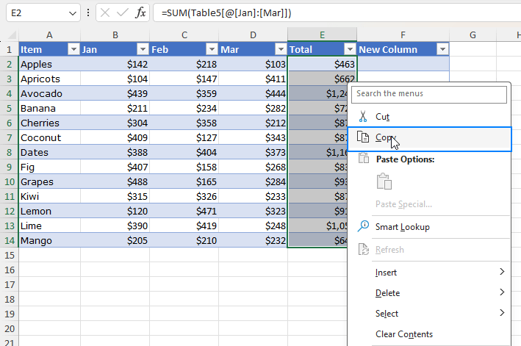Screen dimensions: 521x346
Task: Click the $232 Mar cell for Mango
Action: tap(253, 240)
